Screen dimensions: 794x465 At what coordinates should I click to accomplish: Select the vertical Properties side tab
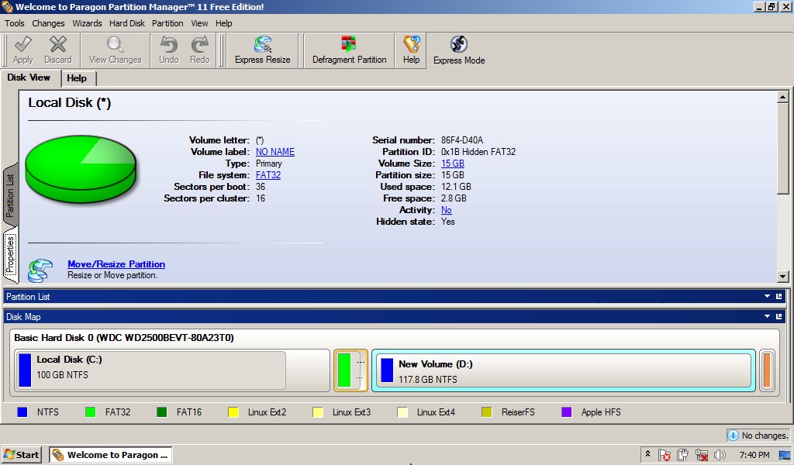click(10, 254)
